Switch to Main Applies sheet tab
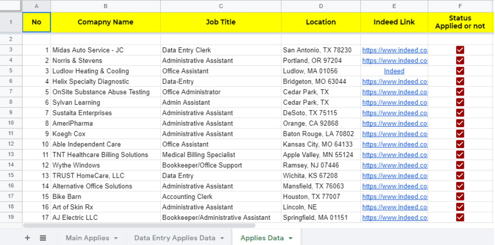This screenshot has height=245, width=495. 87,238
